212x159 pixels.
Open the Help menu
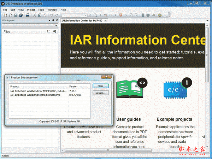[63, 10]
